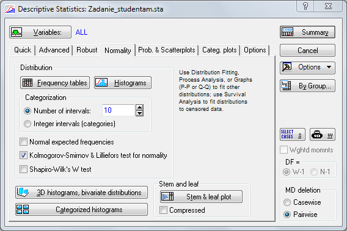Switch to the rightmost Options tab

coord(255,50)
